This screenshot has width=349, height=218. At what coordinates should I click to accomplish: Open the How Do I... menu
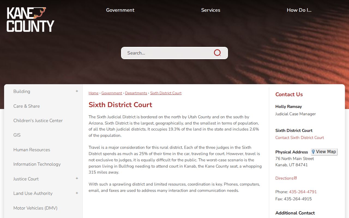(x=299, y=10)
